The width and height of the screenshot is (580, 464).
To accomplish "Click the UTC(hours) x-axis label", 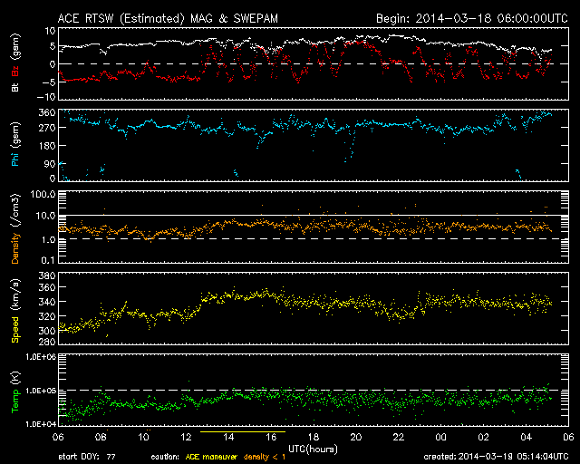I will [313, 448].
